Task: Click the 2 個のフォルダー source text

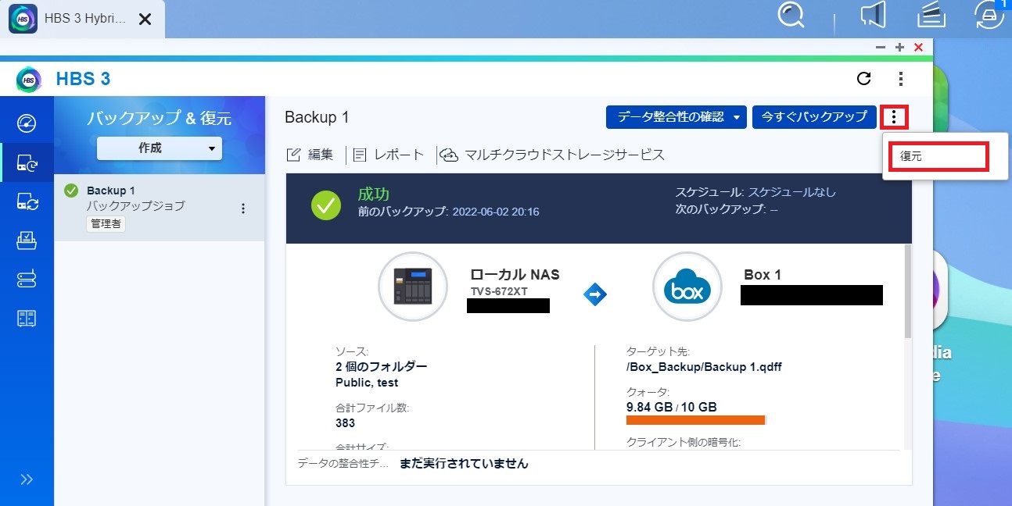Action: tap(382, 367)
